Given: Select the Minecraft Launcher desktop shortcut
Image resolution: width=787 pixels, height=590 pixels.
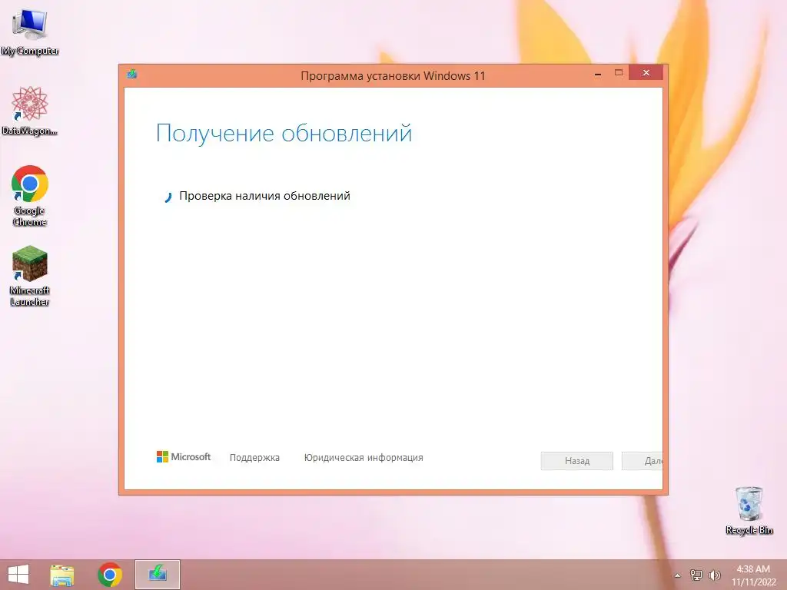Looking at the screenshot, I should click(x=30, y=276).
